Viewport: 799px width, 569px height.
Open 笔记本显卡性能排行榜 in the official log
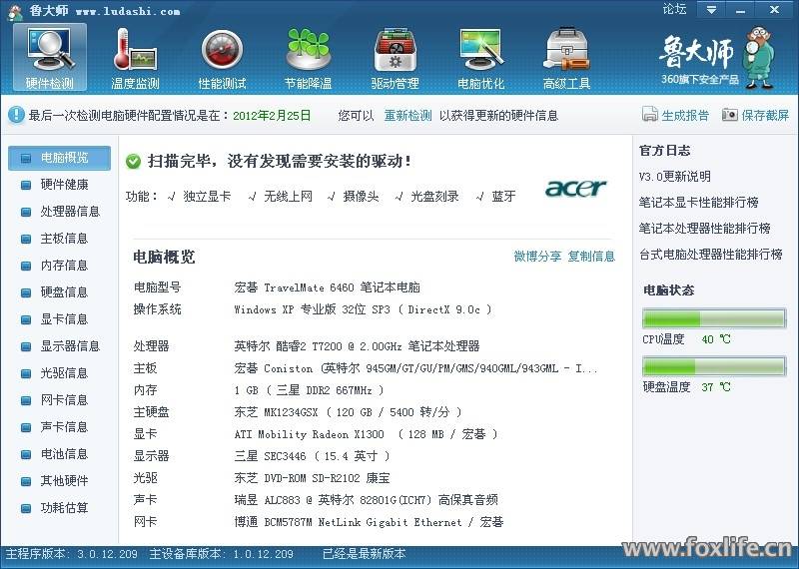click(698, 203)
